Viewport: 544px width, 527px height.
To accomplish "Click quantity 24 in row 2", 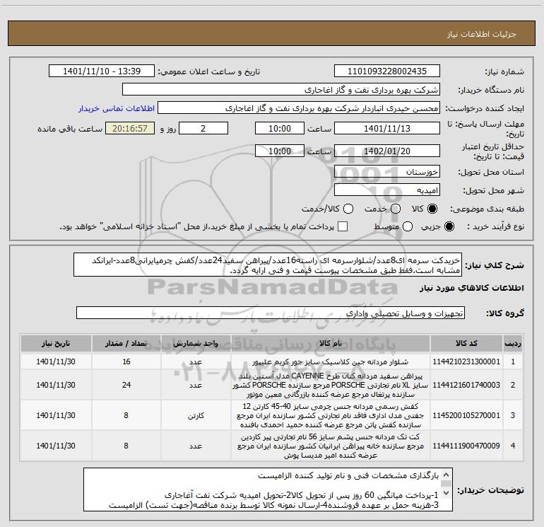I will coord(126,385).
